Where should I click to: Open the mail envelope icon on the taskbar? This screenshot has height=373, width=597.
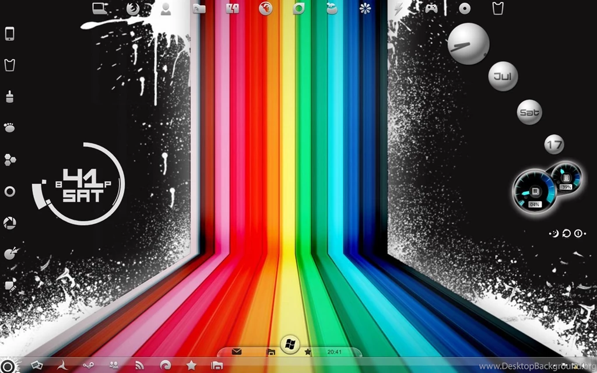(237, 351)
